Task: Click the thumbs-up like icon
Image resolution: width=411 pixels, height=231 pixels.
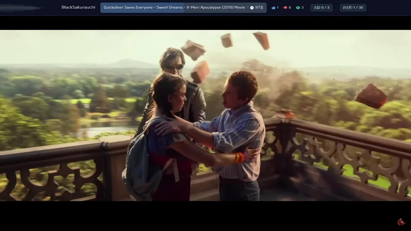Action: (x=274, y=8)
